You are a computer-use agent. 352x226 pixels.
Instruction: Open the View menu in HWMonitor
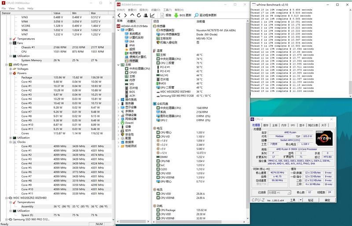pyautogui.click(x=12, y=8)
